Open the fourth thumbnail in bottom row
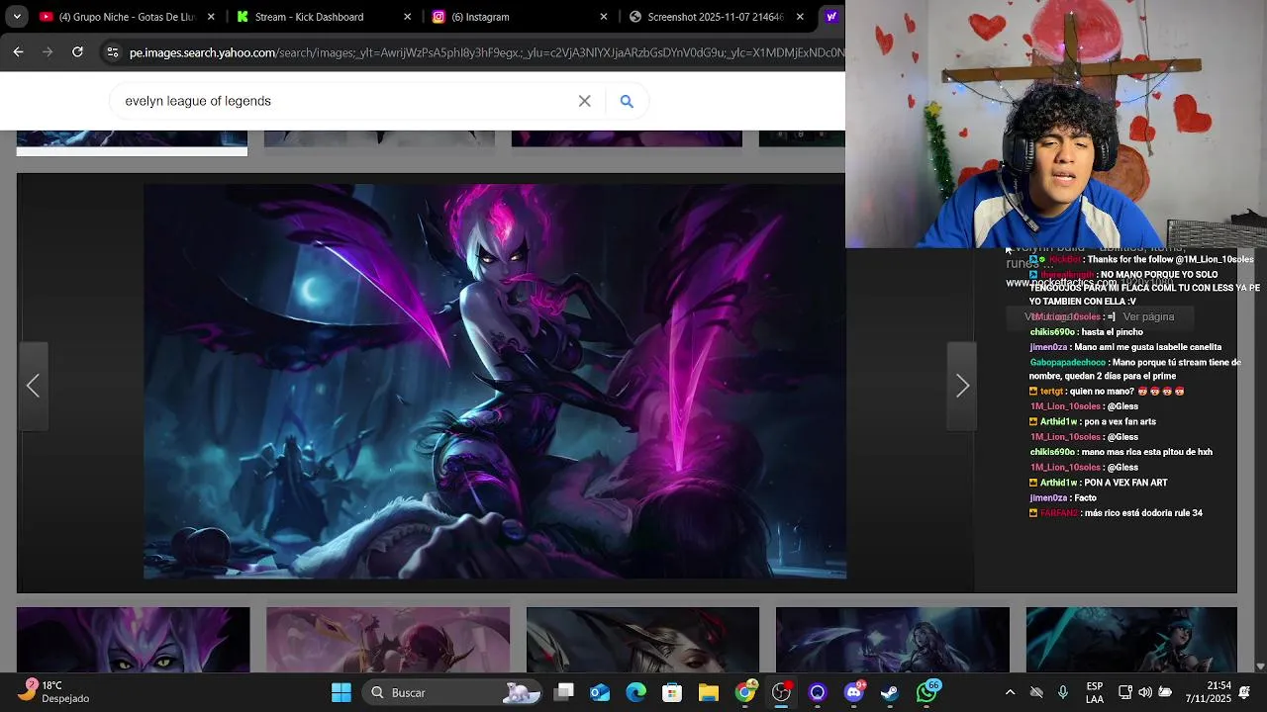 892,640
